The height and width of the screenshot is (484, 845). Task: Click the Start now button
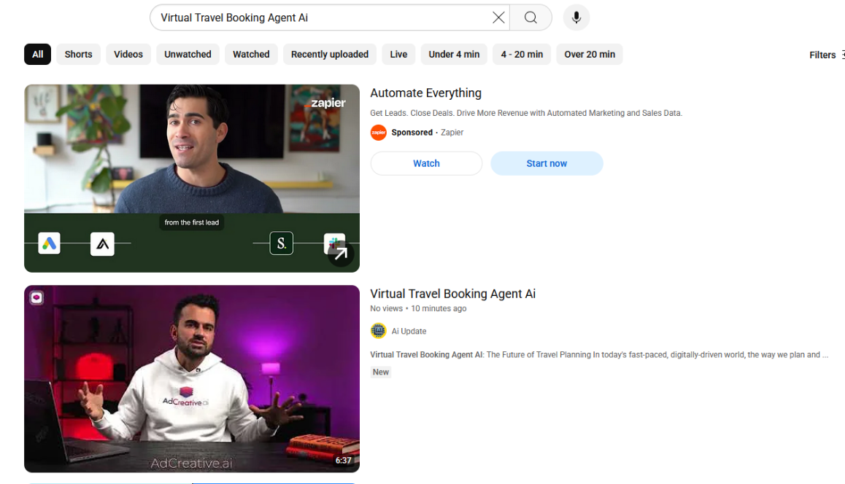click(x=547, y=163)
